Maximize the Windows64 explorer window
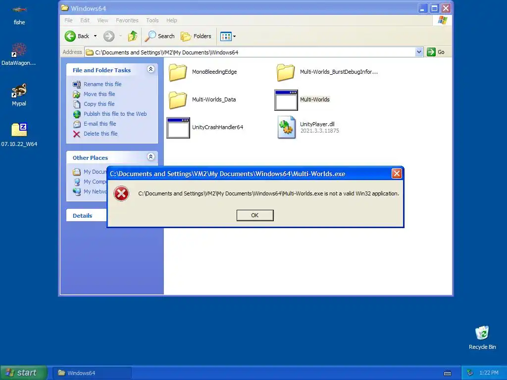 pos(434,8)
